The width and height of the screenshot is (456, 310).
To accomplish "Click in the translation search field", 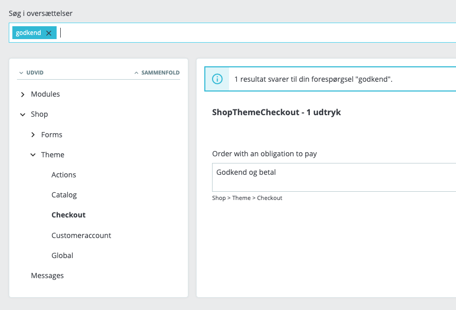I will tap(257, 33).
